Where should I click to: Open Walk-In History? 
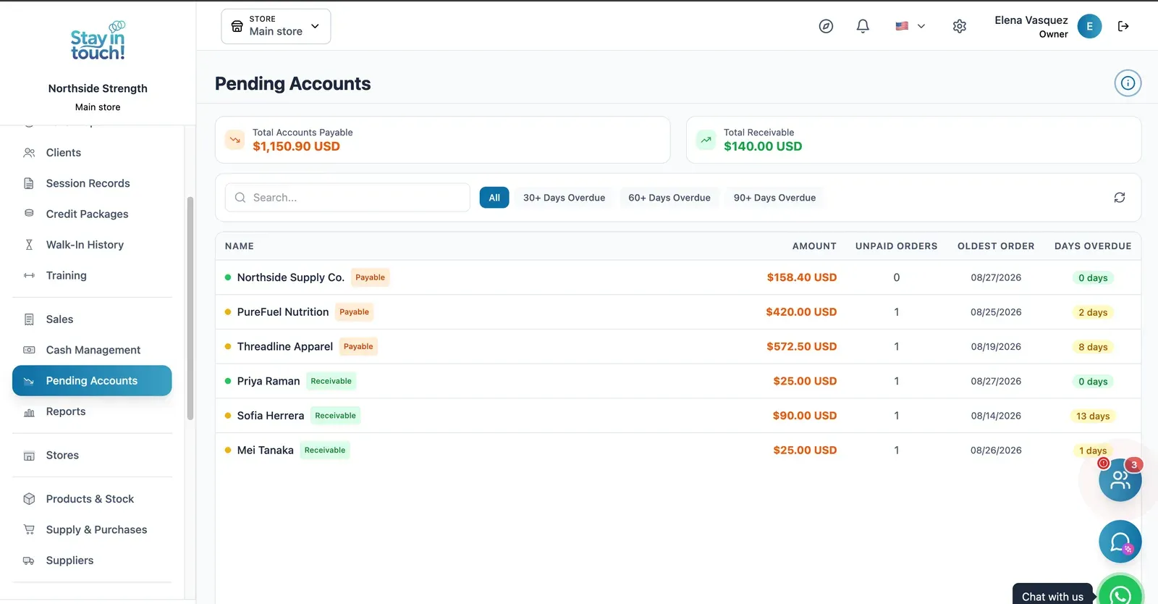pos(92,245)
